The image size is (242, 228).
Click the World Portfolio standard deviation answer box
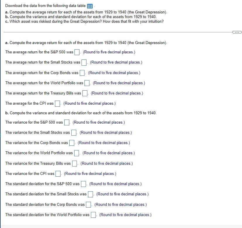coord(93,215)
